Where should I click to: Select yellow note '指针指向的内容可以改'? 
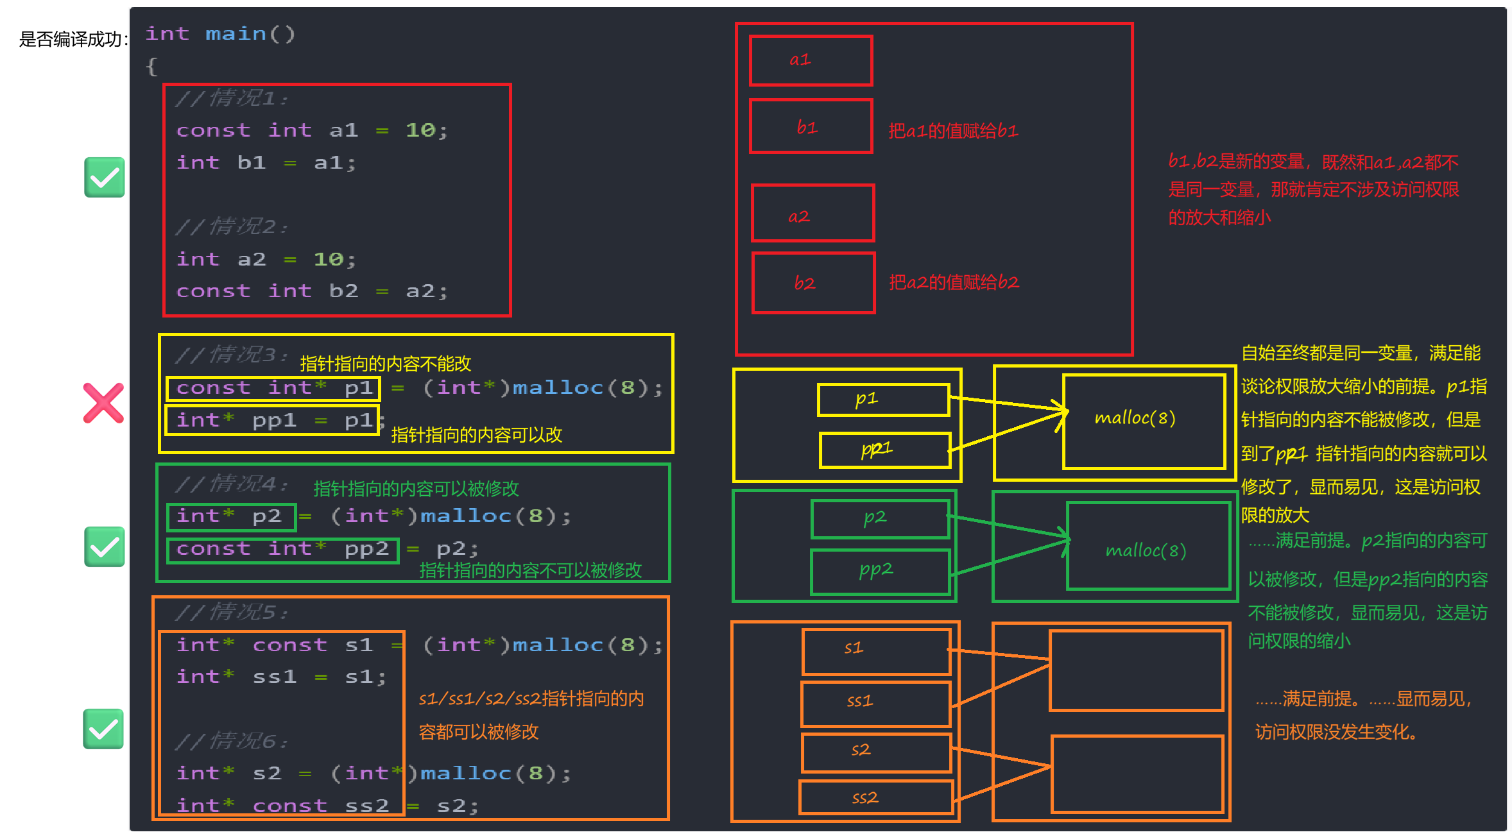[x=477, y=435]
